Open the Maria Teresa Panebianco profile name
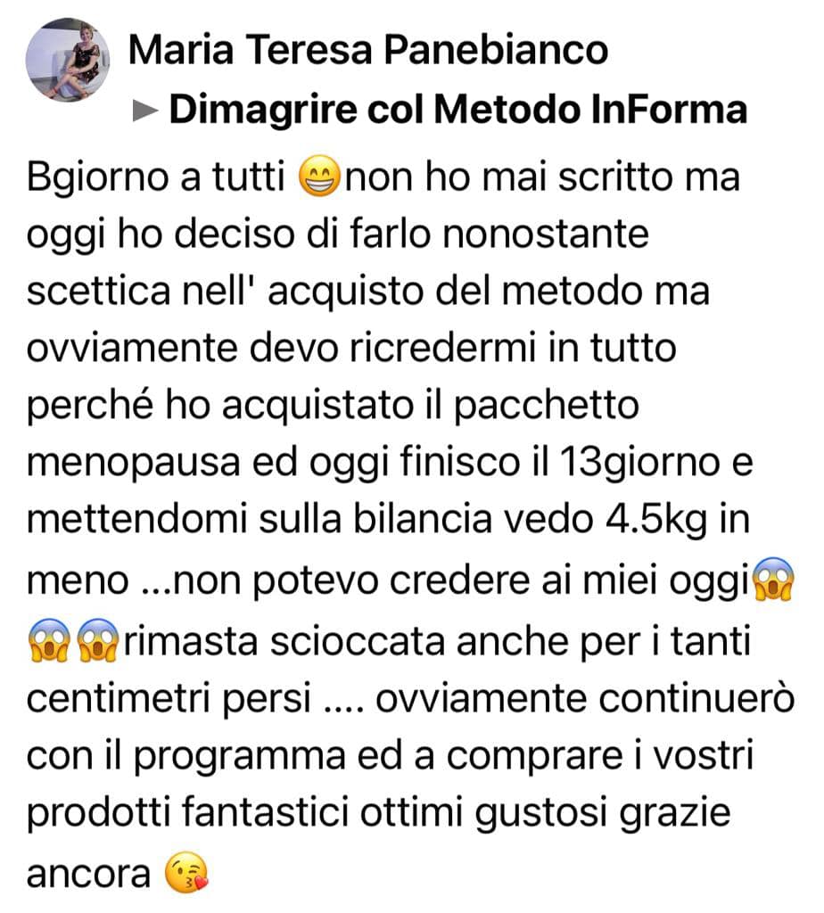Screen dimensions: 824x913 pyautogui.click(x=368, y=50)
